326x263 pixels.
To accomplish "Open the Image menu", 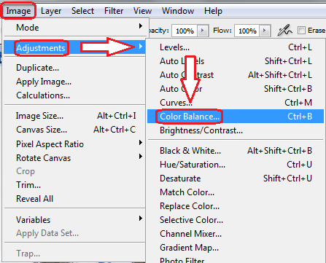I will (18, 11).
